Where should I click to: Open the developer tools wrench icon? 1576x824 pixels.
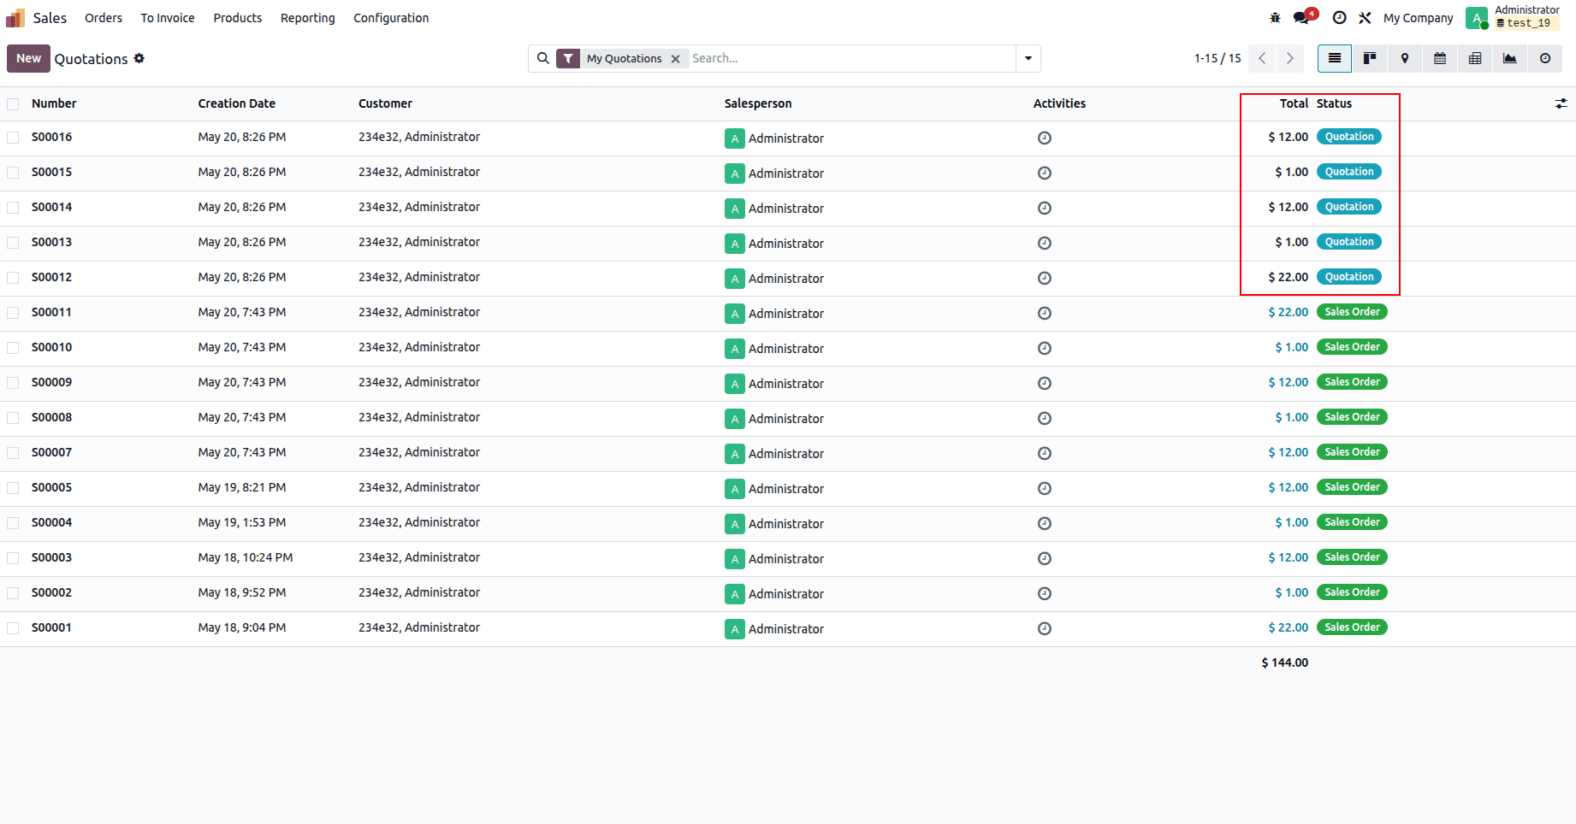point(1365,18)
